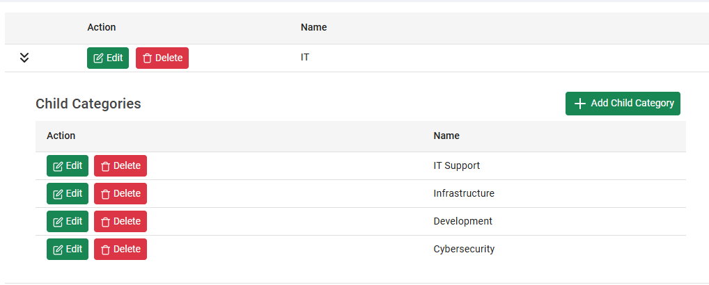Click the Edit button for IT category

pyautogui.click(x=108, y=58)
